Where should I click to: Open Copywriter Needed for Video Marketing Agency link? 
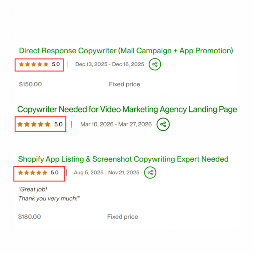coord(127,110)
